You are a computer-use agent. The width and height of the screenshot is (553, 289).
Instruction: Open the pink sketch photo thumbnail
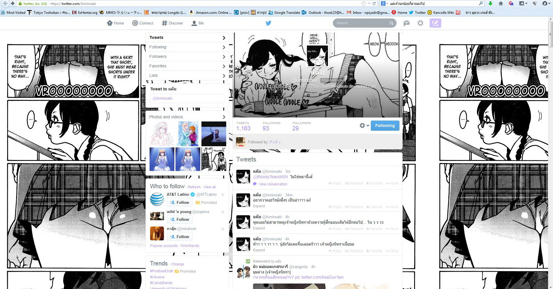tap(162, 134)
